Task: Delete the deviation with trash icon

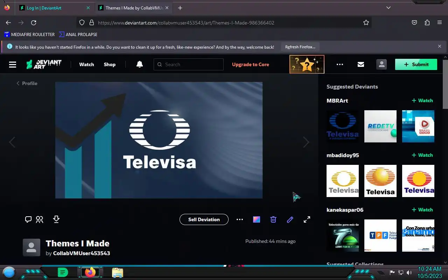Action: (273, 219)
